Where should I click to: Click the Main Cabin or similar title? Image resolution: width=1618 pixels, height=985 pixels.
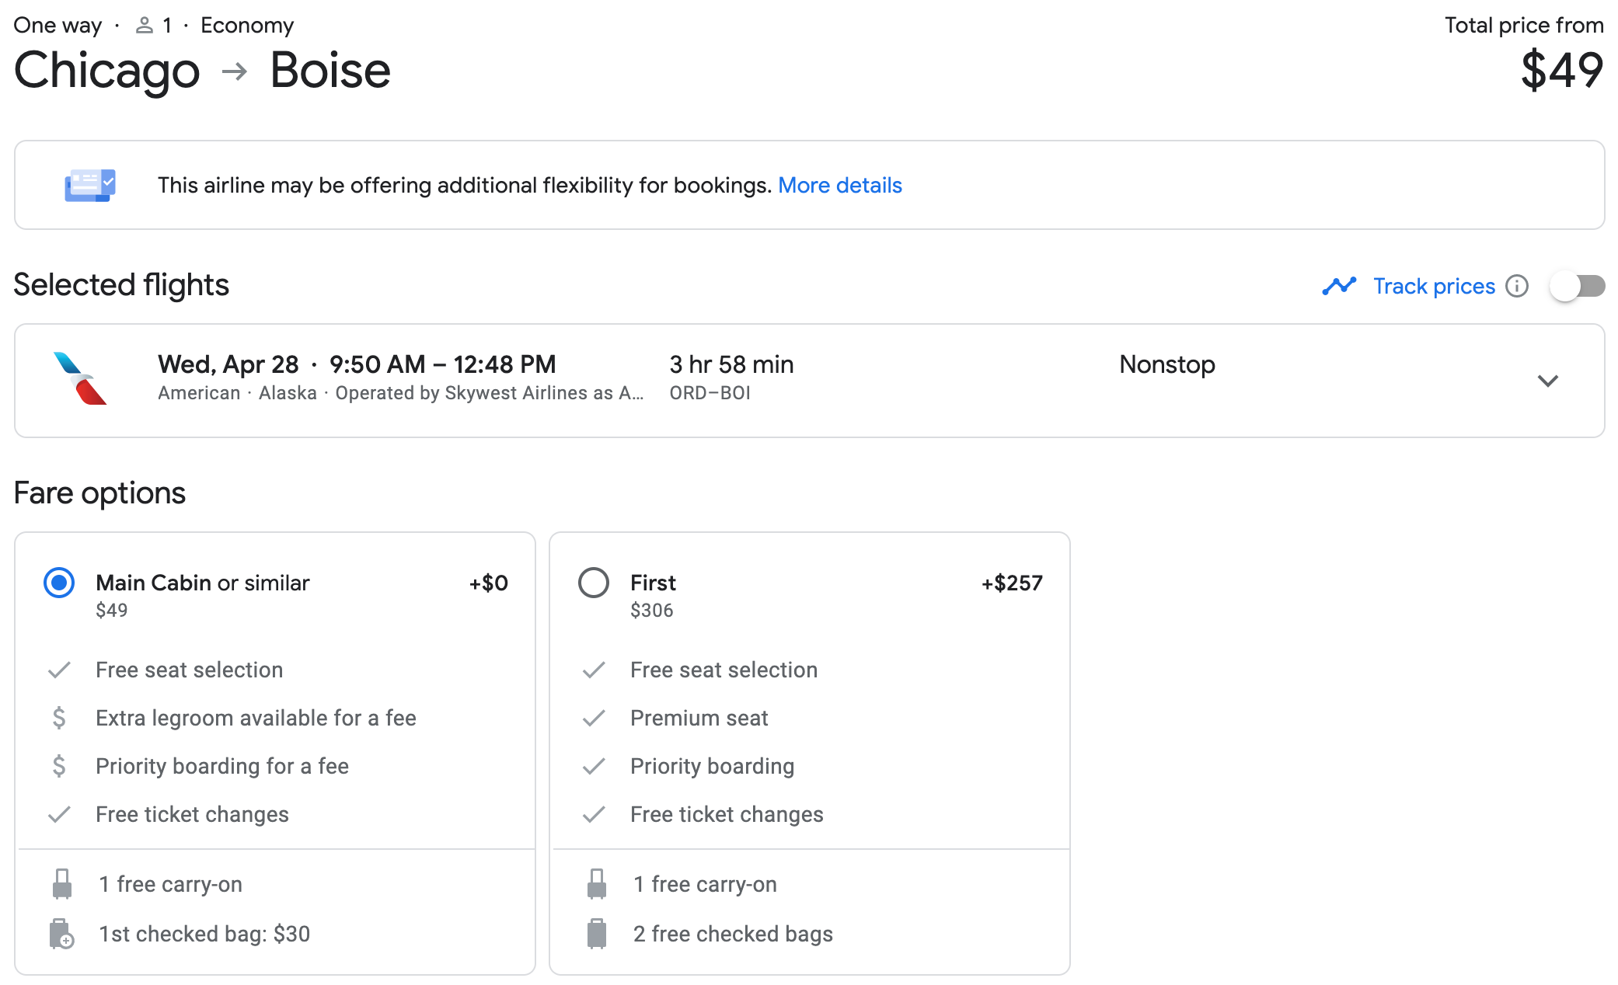pos(202,583)
